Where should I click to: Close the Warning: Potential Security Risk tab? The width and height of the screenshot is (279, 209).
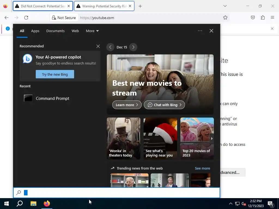click(x=130, y=6)
